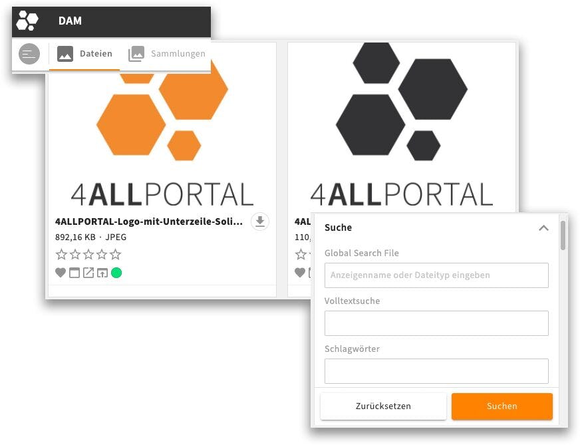Viewport: 580px width, 445px height.
Task: Rate orange logo file two stars
Action: 75,255
